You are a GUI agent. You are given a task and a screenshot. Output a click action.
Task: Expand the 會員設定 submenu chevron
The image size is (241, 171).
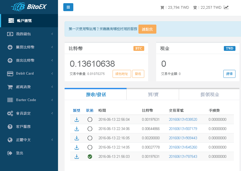pyautogui.click(x=52, y=113)
